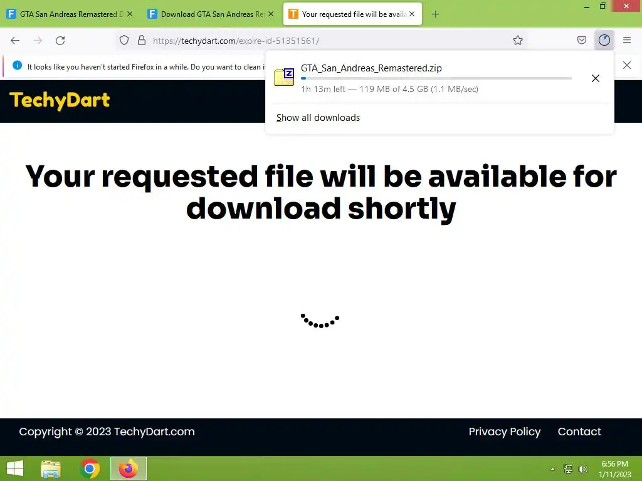Click the TechyDart logo

[x=60, y=101]
